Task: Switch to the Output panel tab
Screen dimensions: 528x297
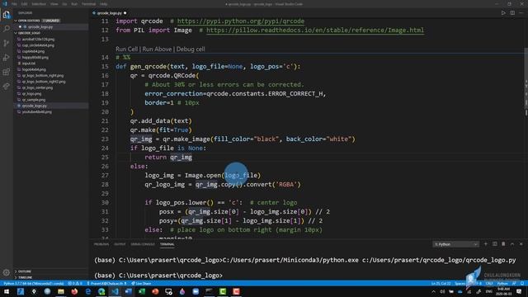Action: coord(120,244)
